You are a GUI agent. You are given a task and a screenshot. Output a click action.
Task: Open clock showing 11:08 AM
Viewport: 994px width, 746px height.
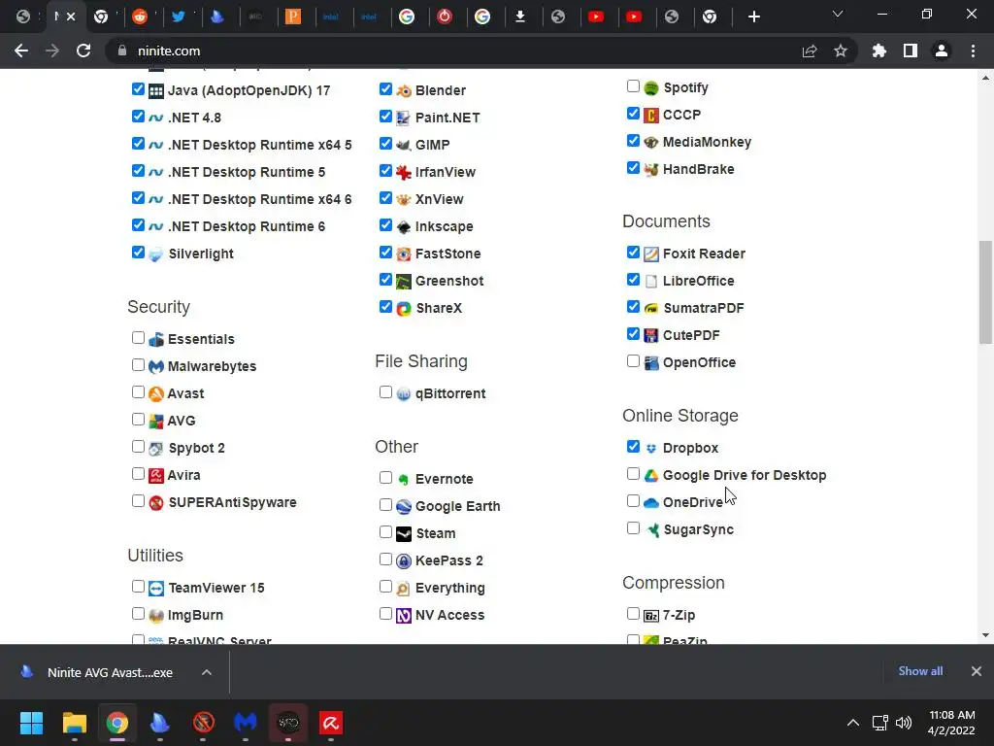pyautogui.click(x=951, y=723)
